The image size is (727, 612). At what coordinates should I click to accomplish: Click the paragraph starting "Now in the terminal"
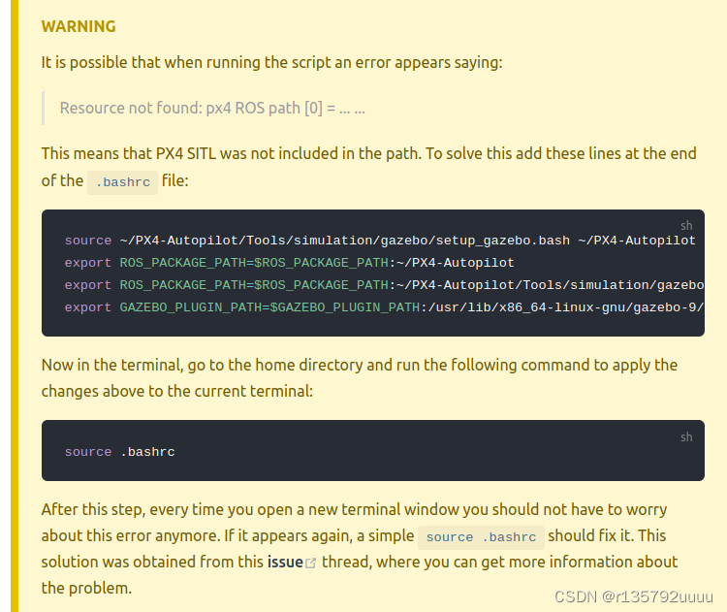360,377
